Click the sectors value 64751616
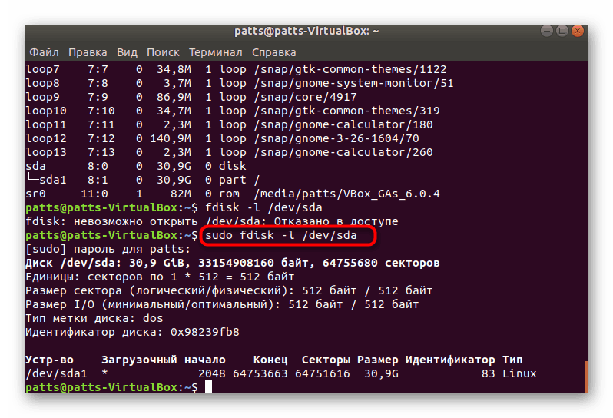This screenshot has height=418, width=613. pyautogui.click(x=322, y=373)
